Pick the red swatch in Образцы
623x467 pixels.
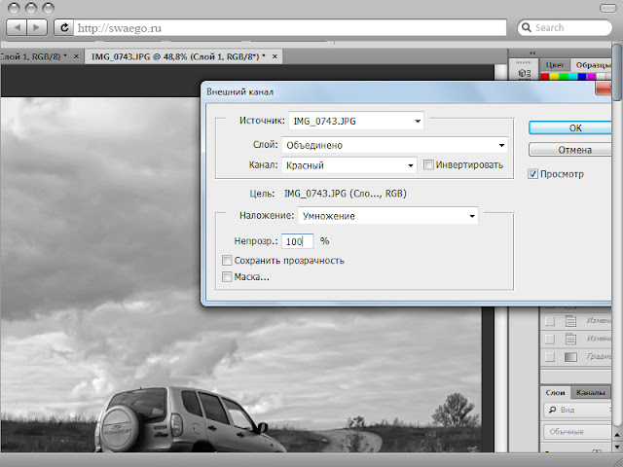[x=545, y=76]
